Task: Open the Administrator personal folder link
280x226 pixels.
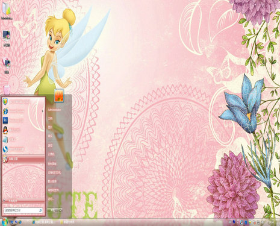Action: pos(54,110)
